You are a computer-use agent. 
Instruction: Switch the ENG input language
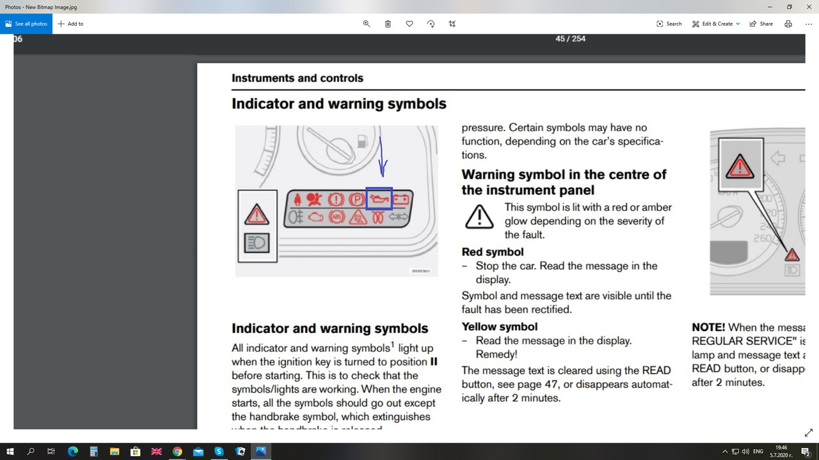[758, 451]
